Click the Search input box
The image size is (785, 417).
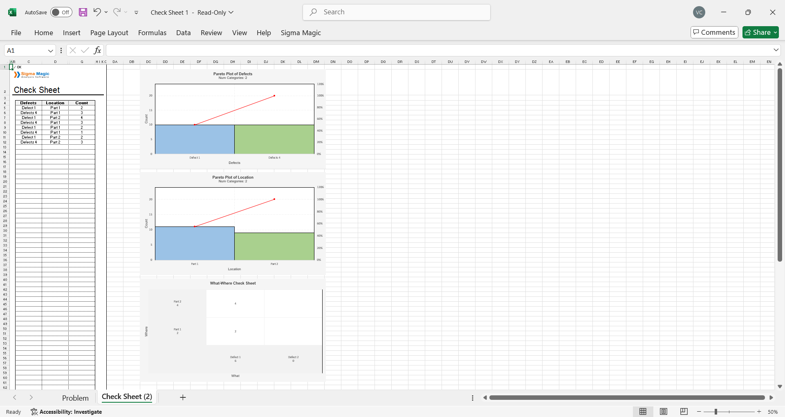397,12
